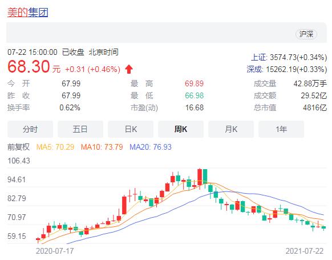Screen dimensions: 332x260
Task: Switch to the 日K chart tab
Action: tap(131, 129)
